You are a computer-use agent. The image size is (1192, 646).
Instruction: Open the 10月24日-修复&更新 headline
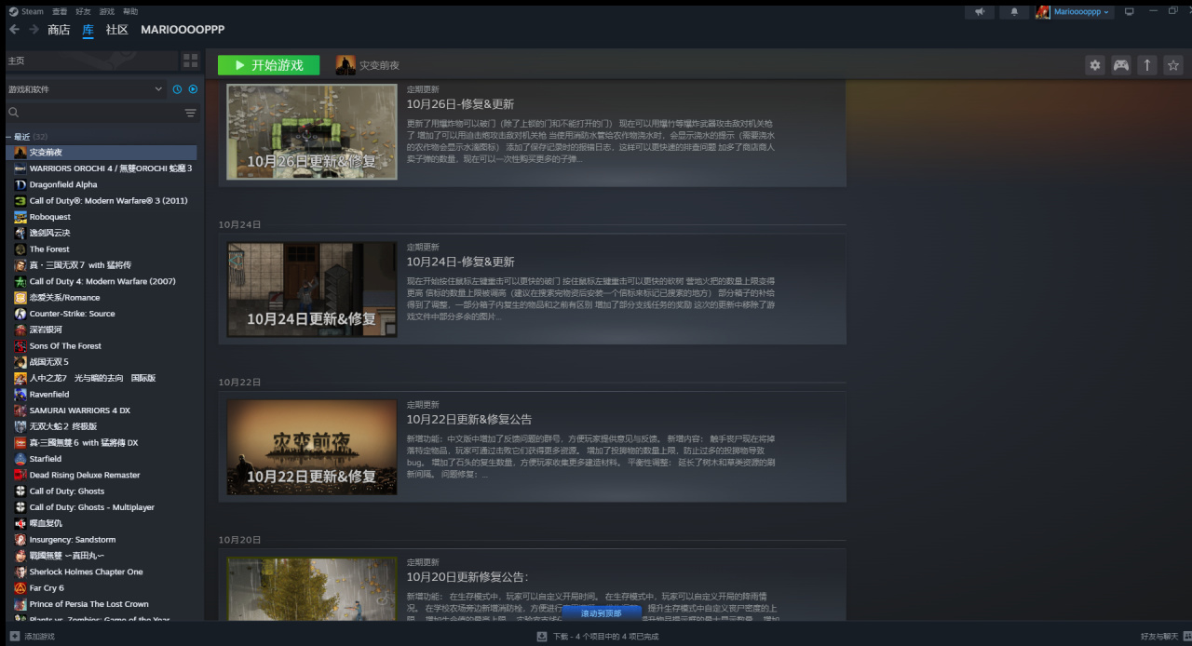pyautogui.click(x=460, y=262)
